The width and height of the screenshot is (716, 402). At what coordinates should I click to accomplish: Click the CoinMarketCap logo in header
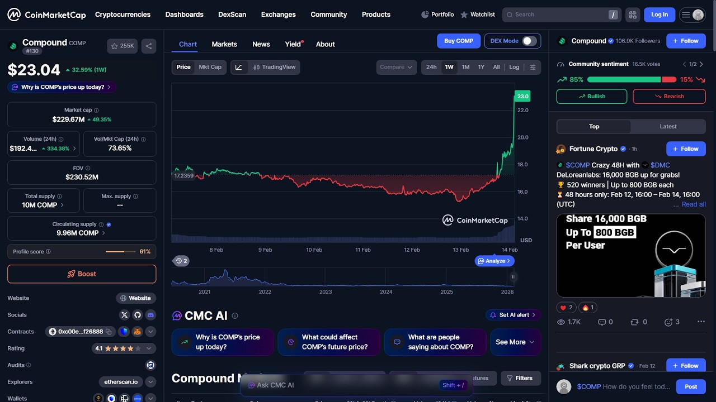click(46, 15)
